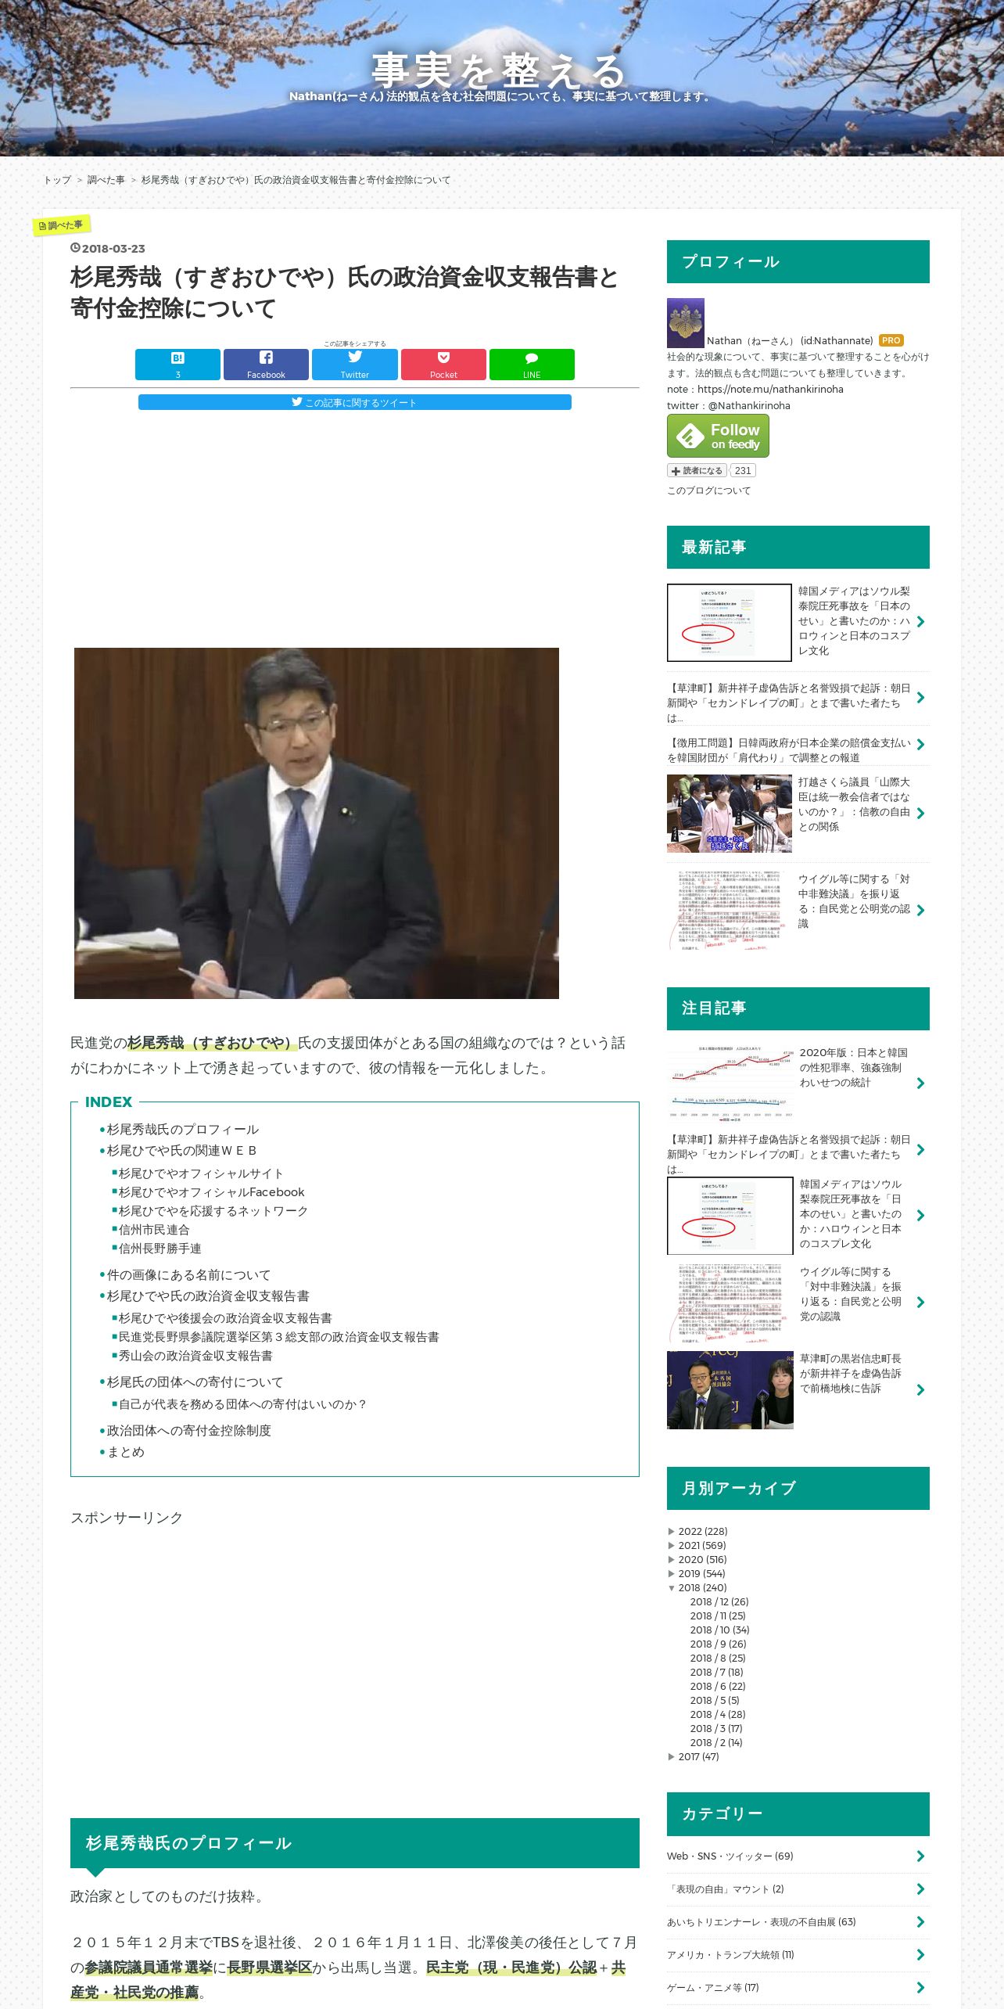This screenshot has height=2009, width=1004.
Task: Open latest 韓国メディアはソウル梨泰院 article thumbnail
Action: click(730, 623)
